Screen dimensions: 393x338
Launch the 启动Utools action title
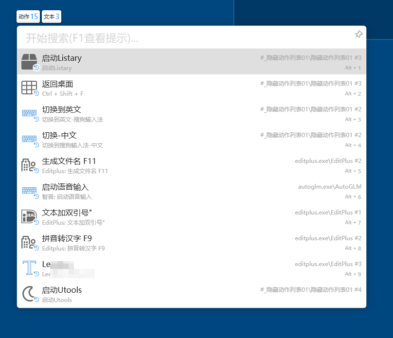62,290
